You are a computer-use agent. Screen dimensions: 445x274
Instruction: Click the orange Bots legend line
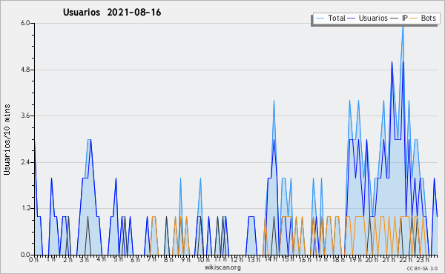pos(414,19)
